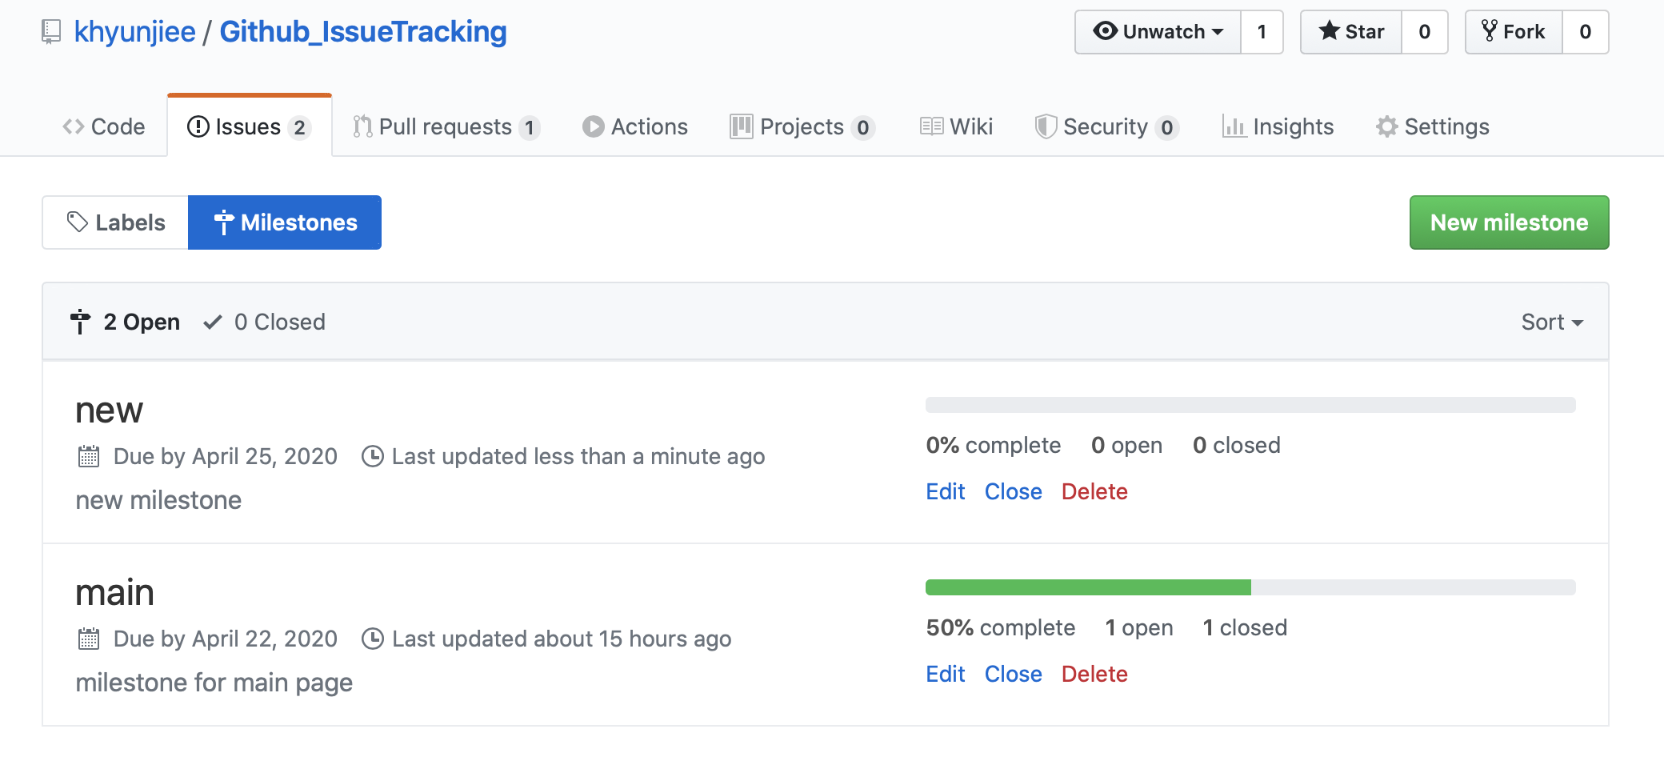Image resolution: width=1664 pixels, height=765 pixels.
Task: Go to the Wiki tab
Action: [956, 127]
